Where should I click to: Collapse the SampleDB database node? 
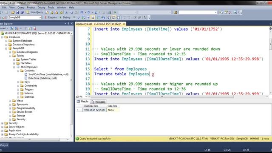[6, 48]
